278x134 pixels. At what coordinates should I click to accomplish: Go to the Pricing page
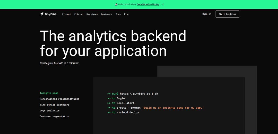coord(79,14)
